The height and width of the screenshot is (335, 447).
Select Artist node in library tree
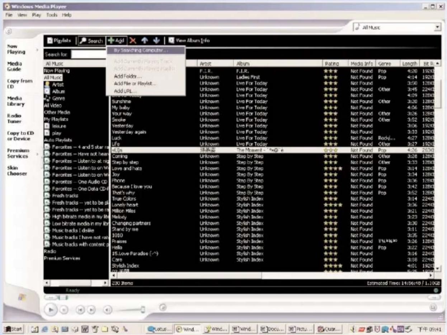point(57,85)
